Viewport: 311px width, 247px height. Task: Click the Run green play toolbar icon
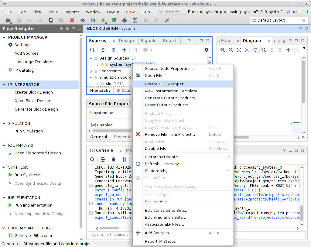pos(104,20)
